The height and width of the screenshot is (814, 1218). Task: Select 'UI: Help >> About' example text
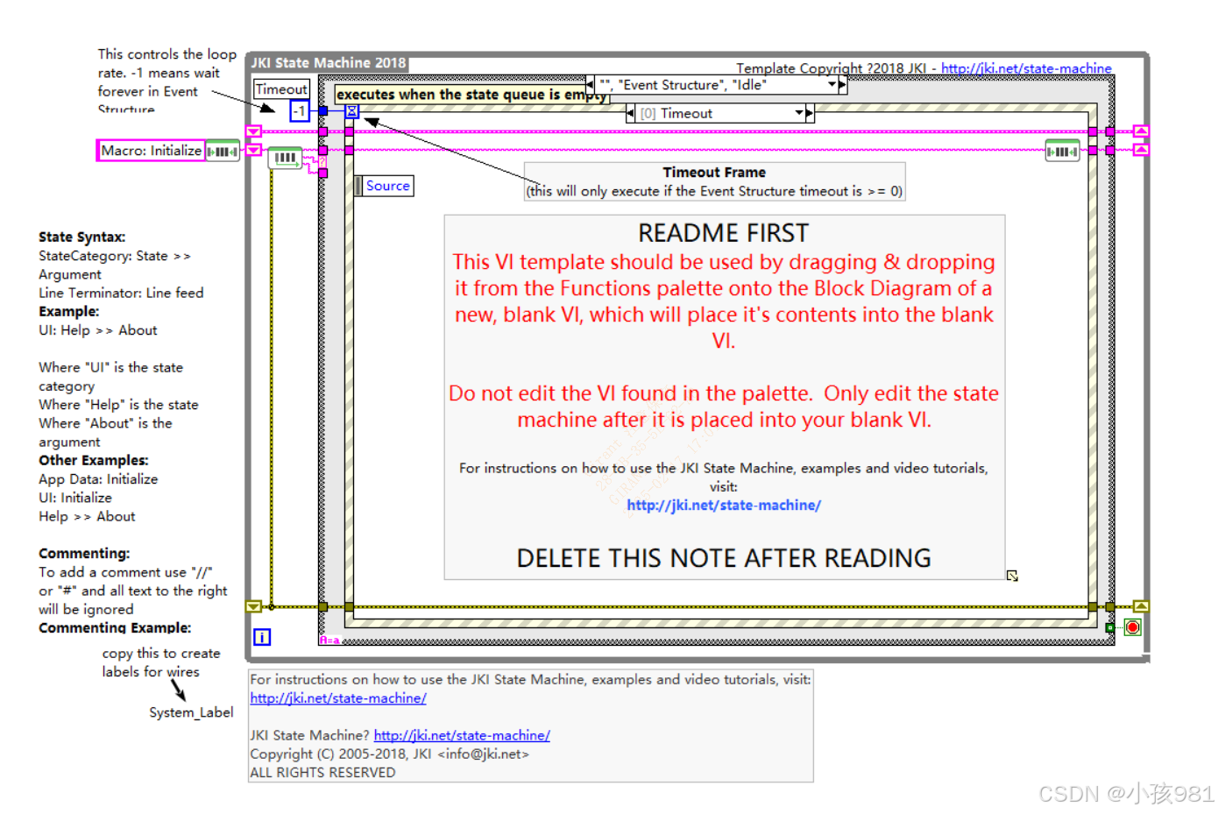pos(98,330)
